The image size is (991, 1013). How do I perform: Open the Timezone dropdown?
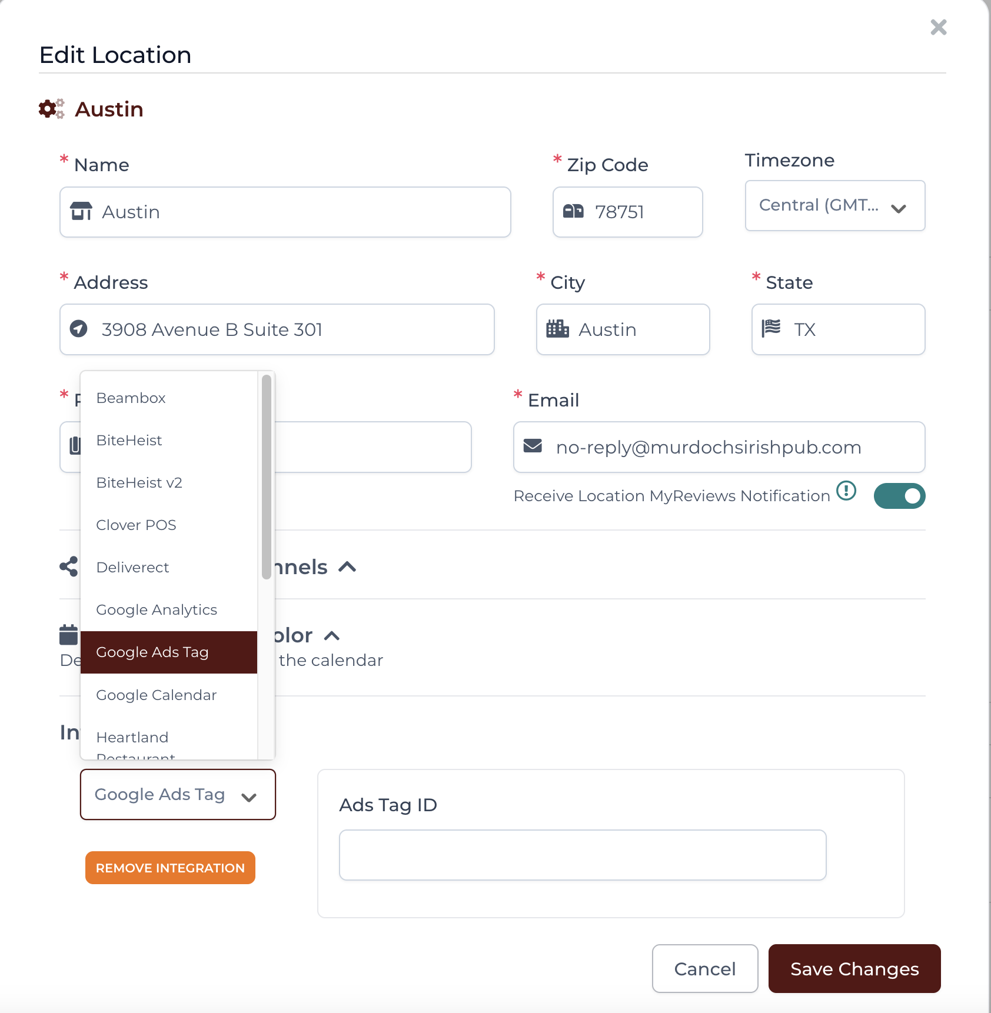[834, 205]
